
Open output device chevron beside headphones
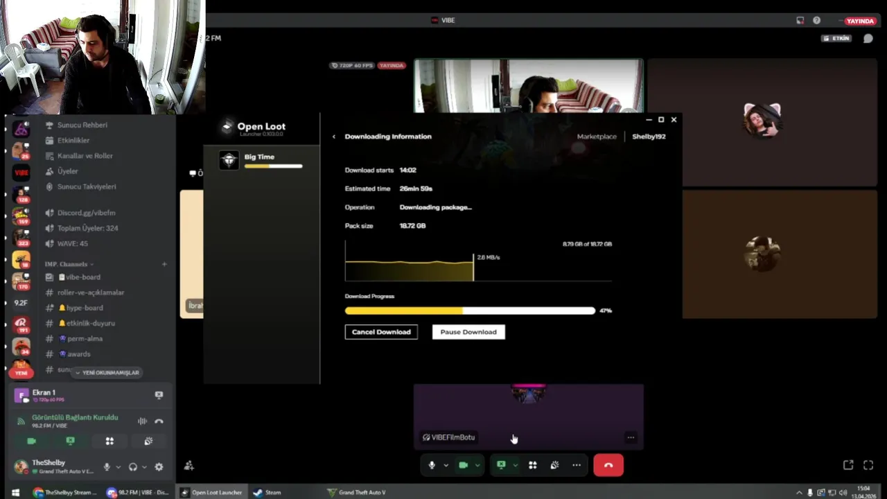click(x=144, y=467)
